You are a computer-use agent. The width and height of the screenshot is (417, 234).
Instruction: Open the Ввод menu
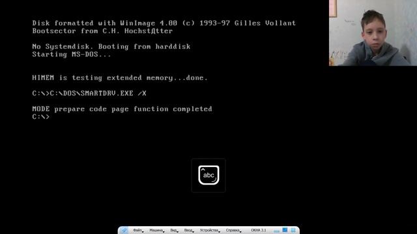coord(188,230)
